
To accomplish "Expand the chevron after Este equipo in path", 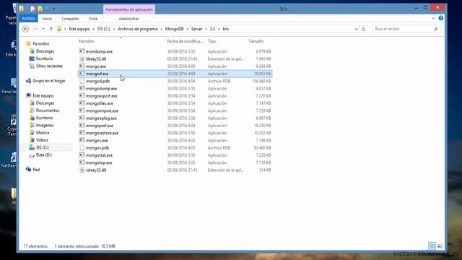I will click(x=93, y=29).
